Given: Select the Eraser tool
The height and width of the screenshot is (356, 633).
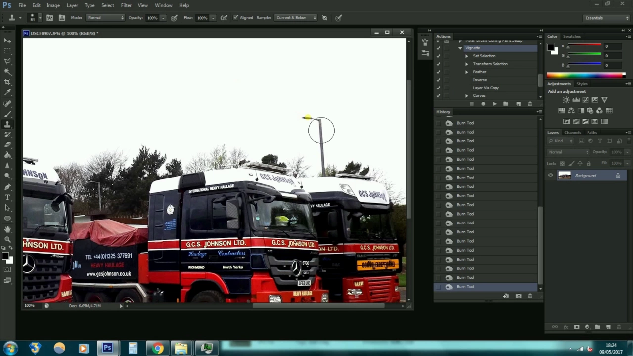Looking at the screenshot, I should tap(7, 145).
